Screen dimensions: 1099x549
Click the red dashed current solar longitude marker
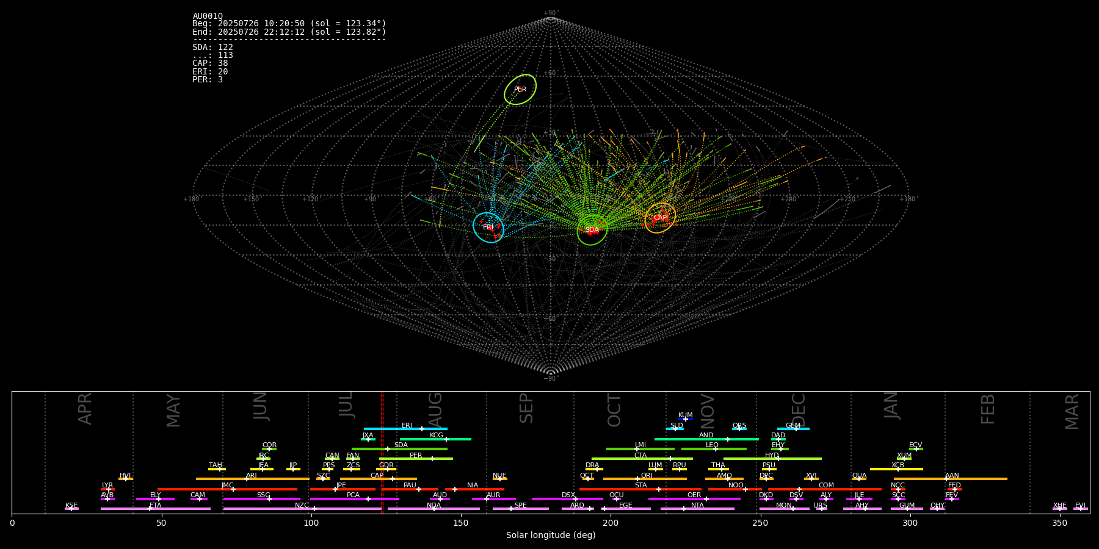382,452
